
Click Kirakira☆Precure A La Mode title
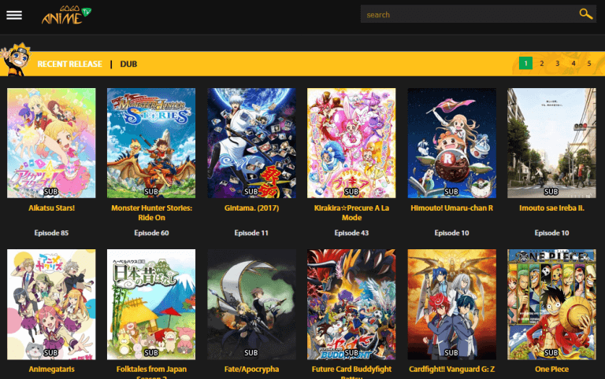[351, 212]
